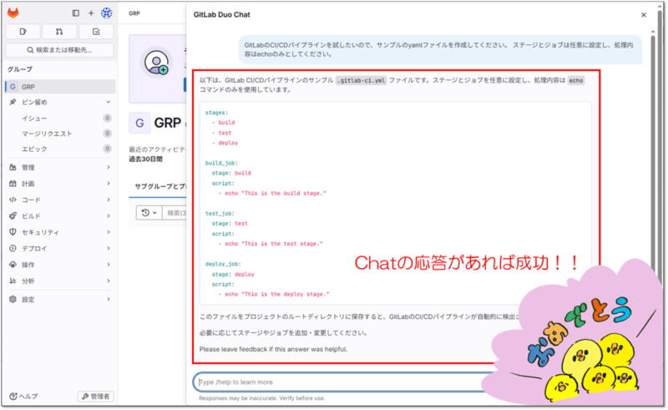Click the large GRP group heading
This screenshot has width=668, height=410.
[168, 123]
